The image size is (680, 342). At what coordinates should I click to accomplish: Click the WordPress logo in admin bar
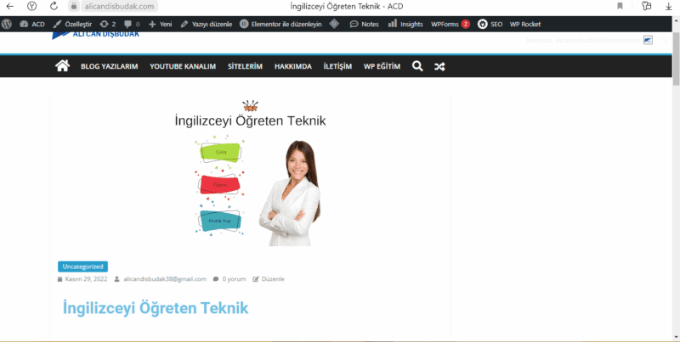point(8,24)
